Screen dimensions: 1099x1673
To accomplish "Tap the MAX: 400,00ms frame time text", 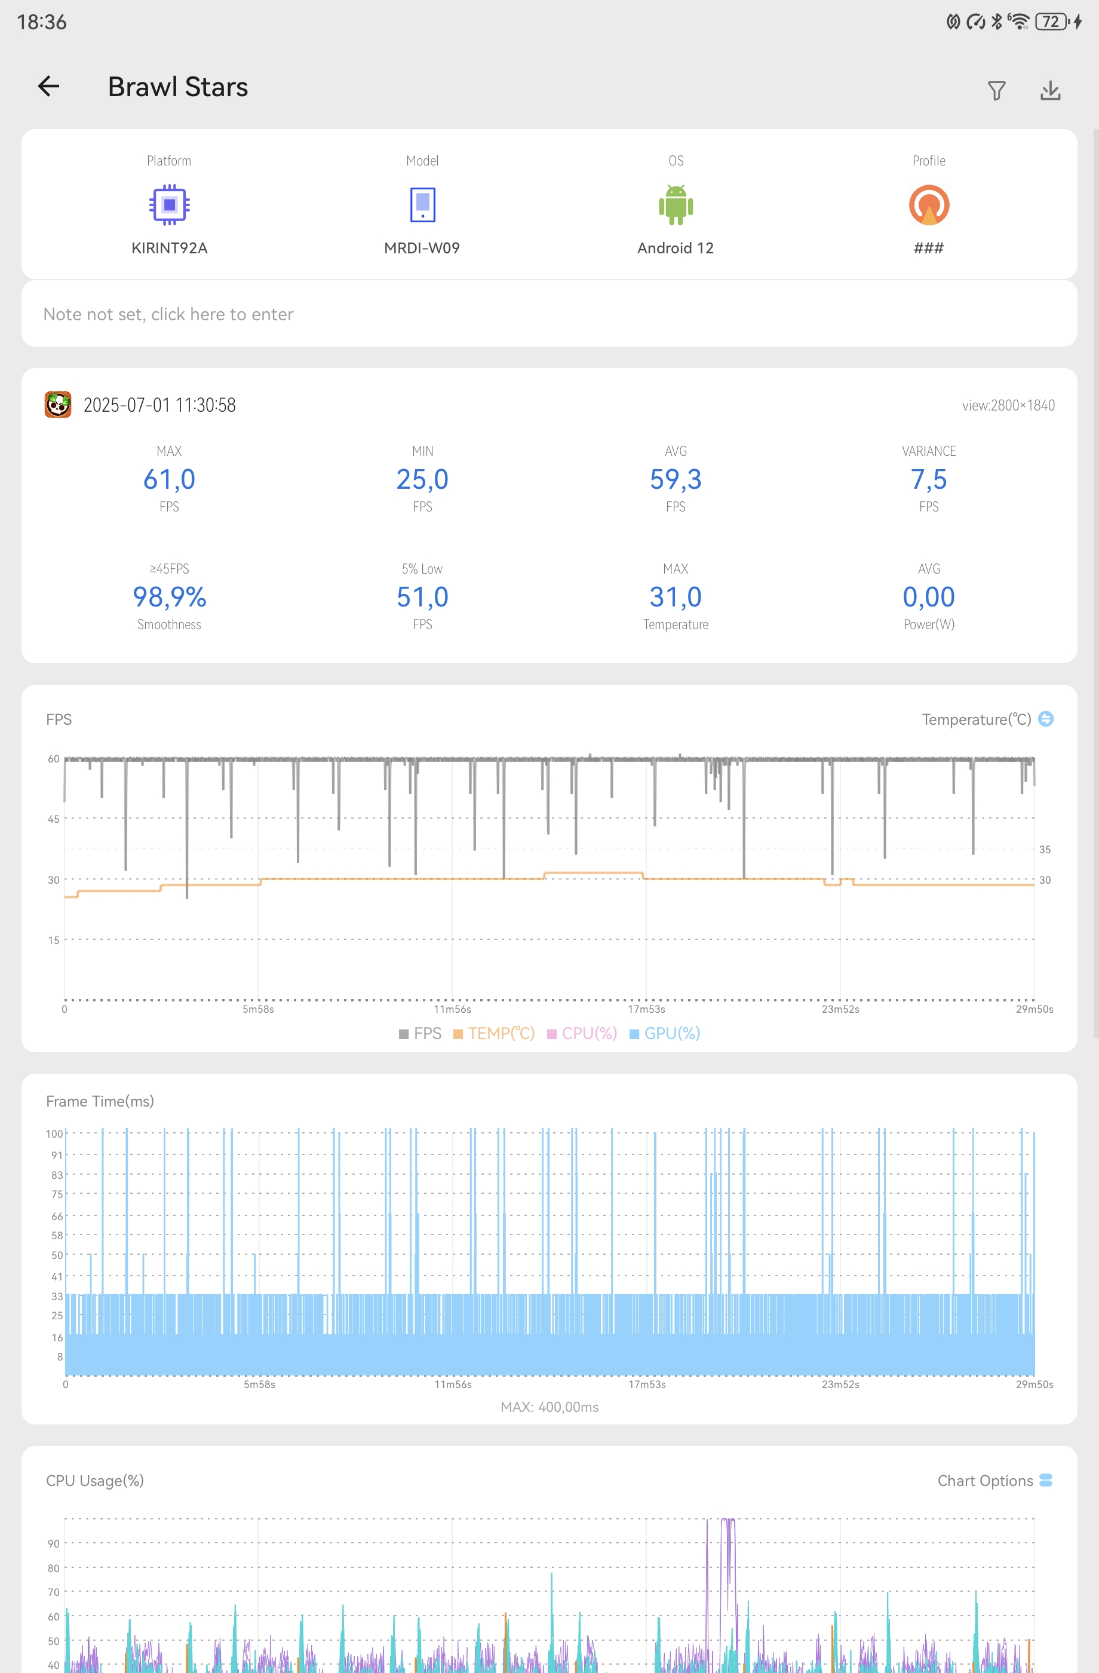I will coord(549,1407).
